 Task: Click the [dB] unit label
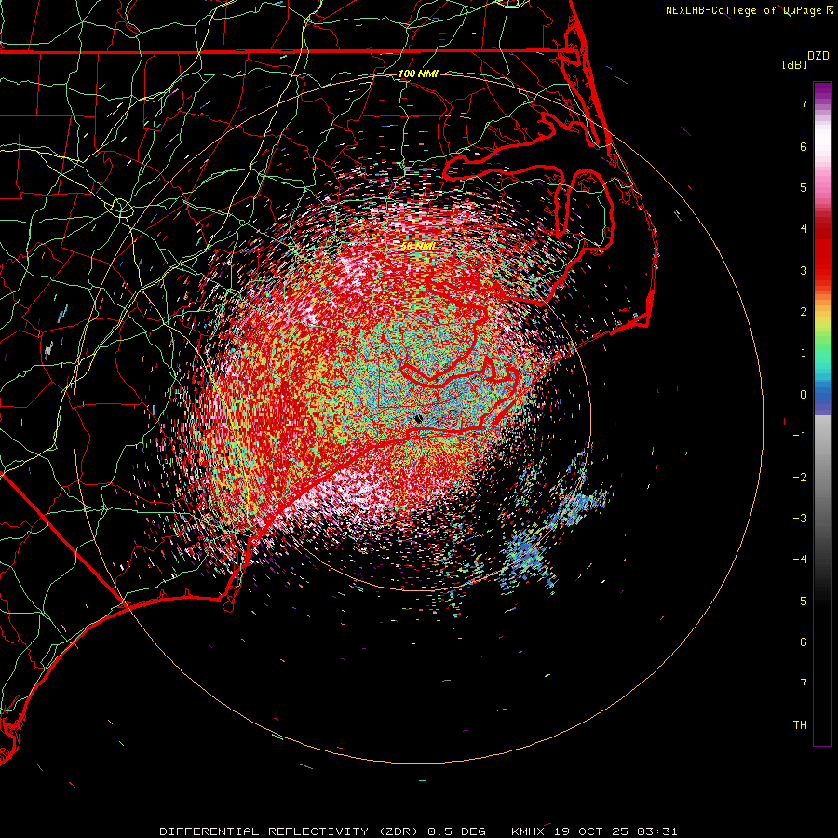794,64
